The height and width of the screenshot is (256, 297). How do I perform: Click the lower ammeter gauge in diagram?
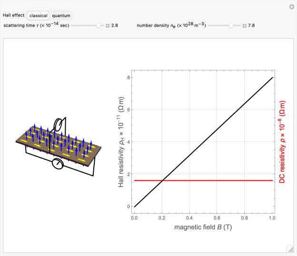[58, 164]
